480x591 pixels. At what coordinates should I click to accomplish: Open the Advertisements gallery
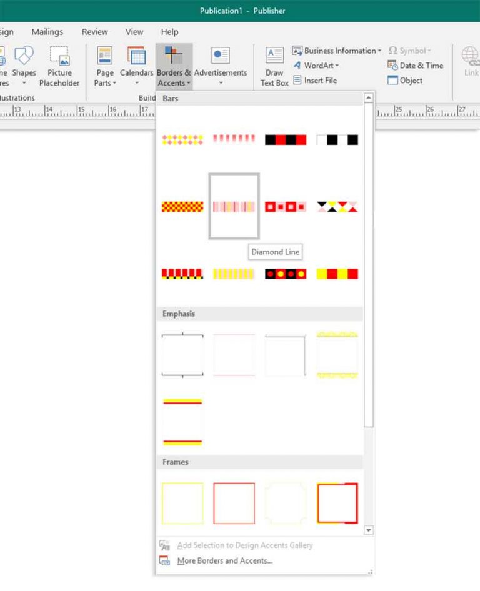click(221, 66)
